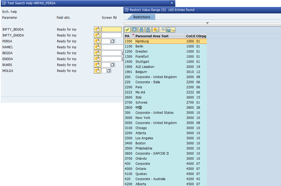Click the Test Search Help title icon

[x=4, y=3]
